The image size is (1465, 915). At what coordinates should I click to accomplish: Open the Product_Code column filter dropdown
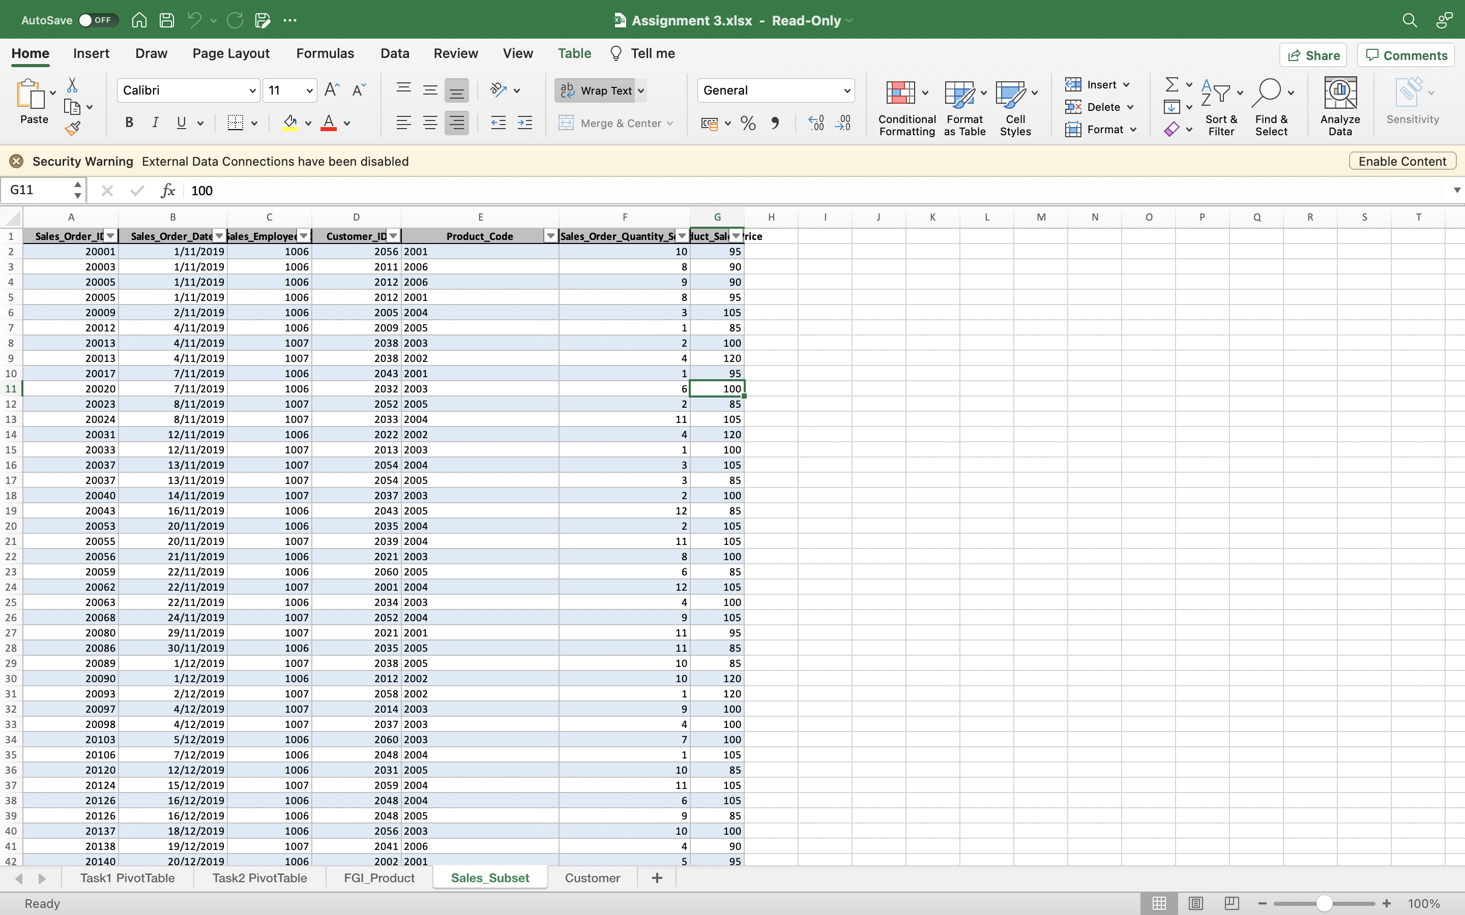tap(550, 235)
